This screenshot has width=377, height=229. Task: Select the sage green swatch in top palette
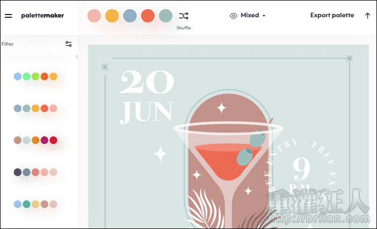tap(166, 16)
